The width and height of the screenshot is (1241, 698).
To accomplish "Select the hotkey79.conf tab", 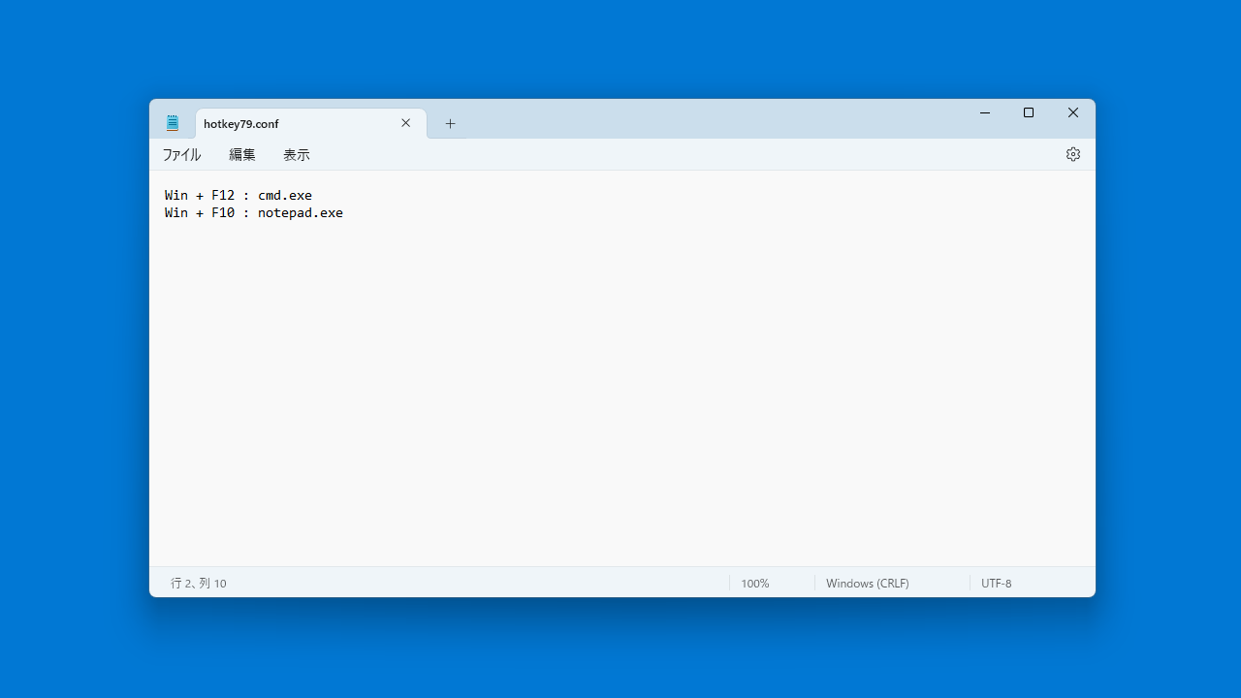I will 311,123.
